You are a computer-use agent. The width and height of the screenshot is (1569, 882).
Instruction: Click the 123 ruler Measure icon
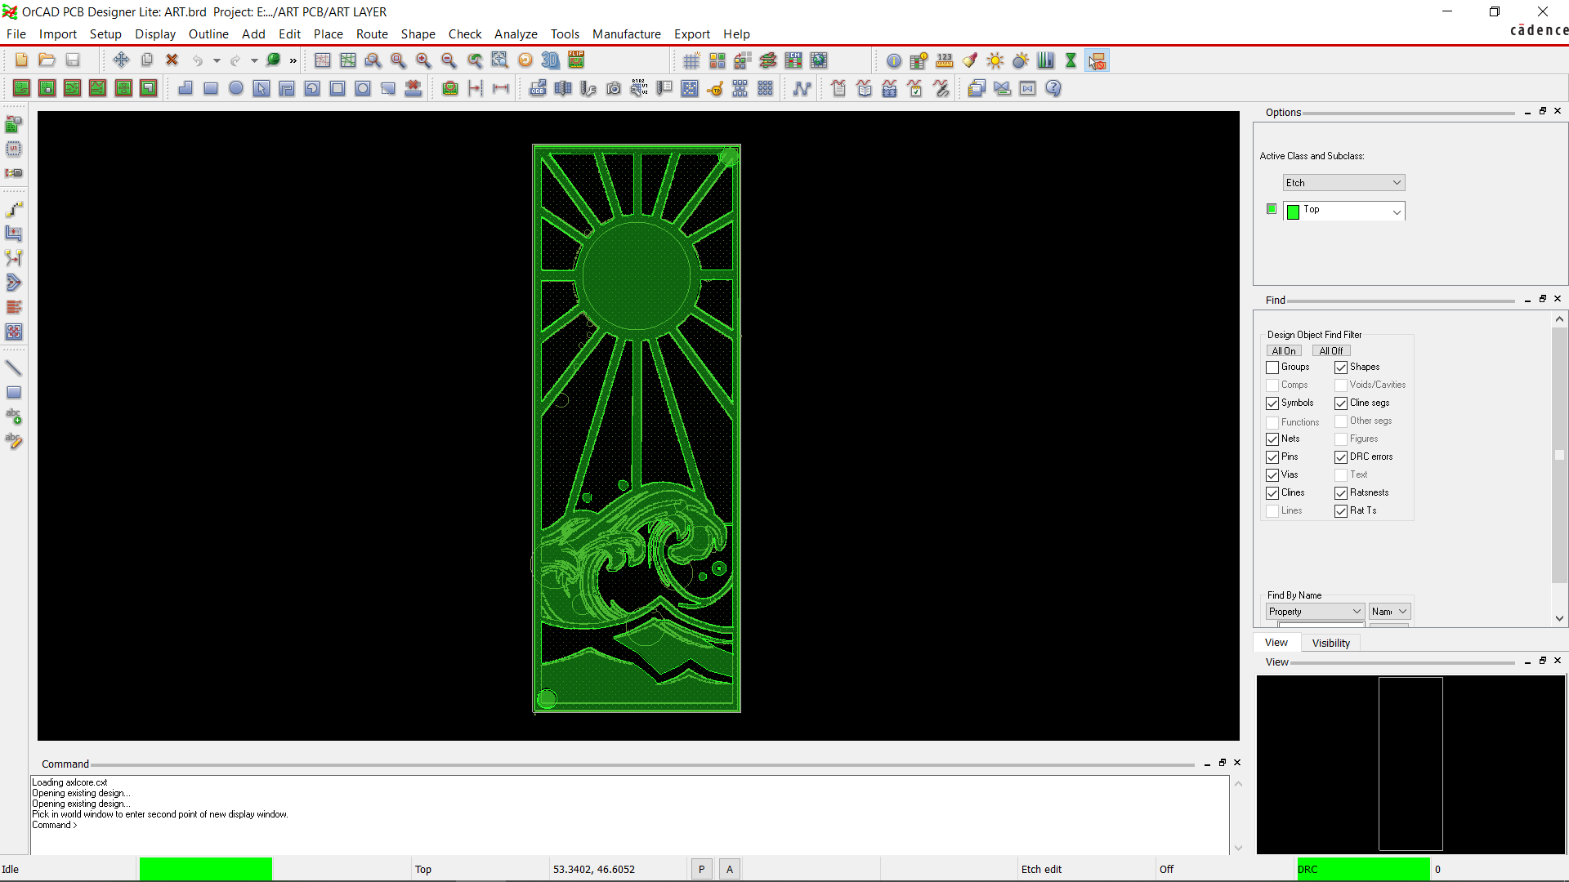945,60
